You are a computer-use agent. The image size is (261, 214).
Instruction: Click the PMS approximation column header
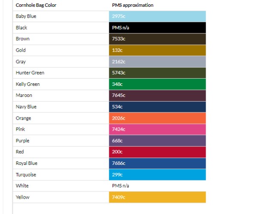[x=133, y=5]
